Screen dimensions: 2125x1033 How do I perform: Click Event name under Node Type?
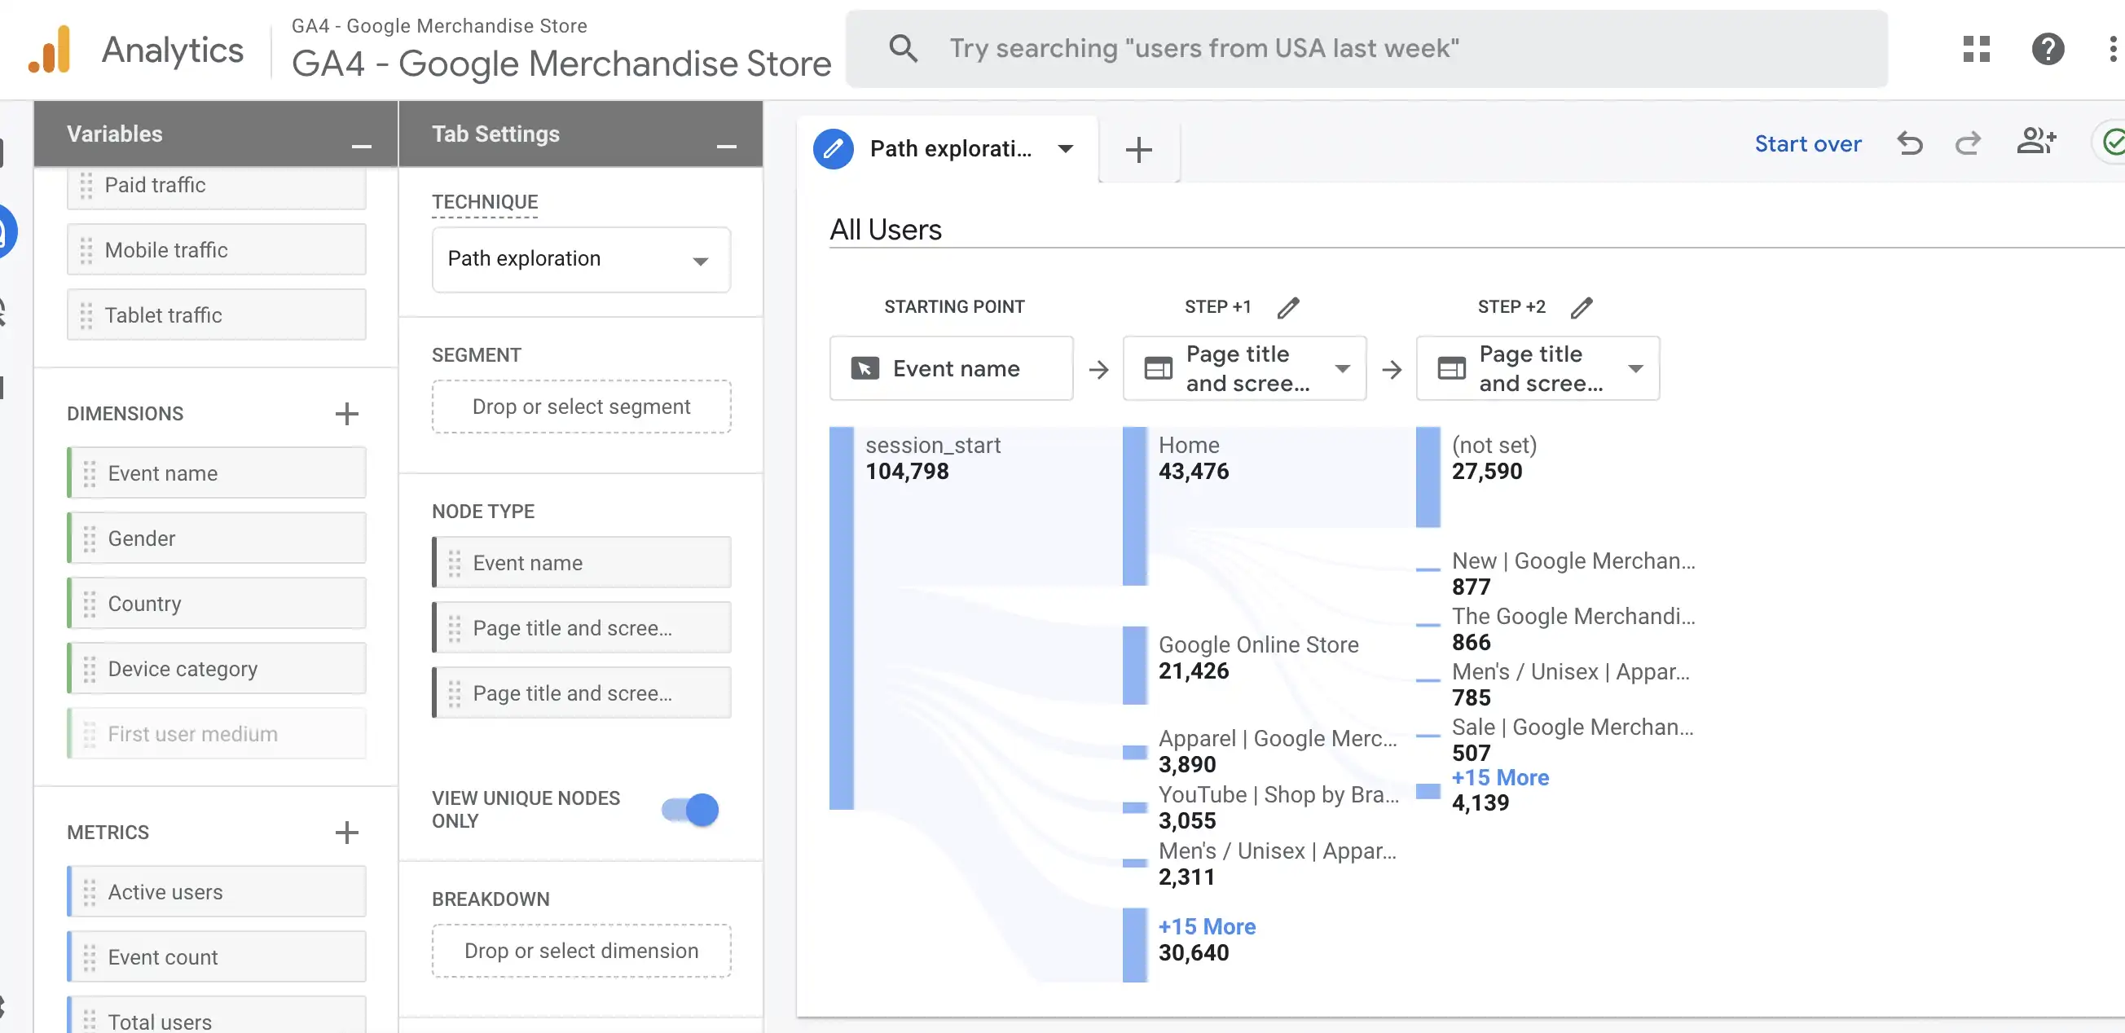(581, 563)
